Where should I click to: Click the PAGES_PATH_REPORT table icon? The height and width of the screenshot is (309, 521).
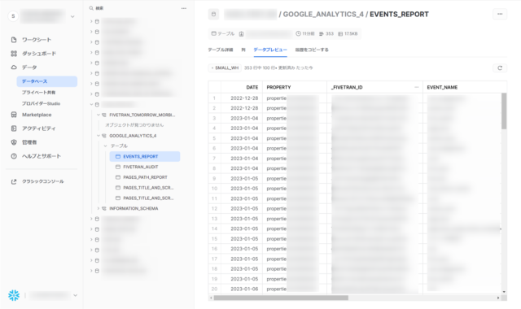point(117,177)
